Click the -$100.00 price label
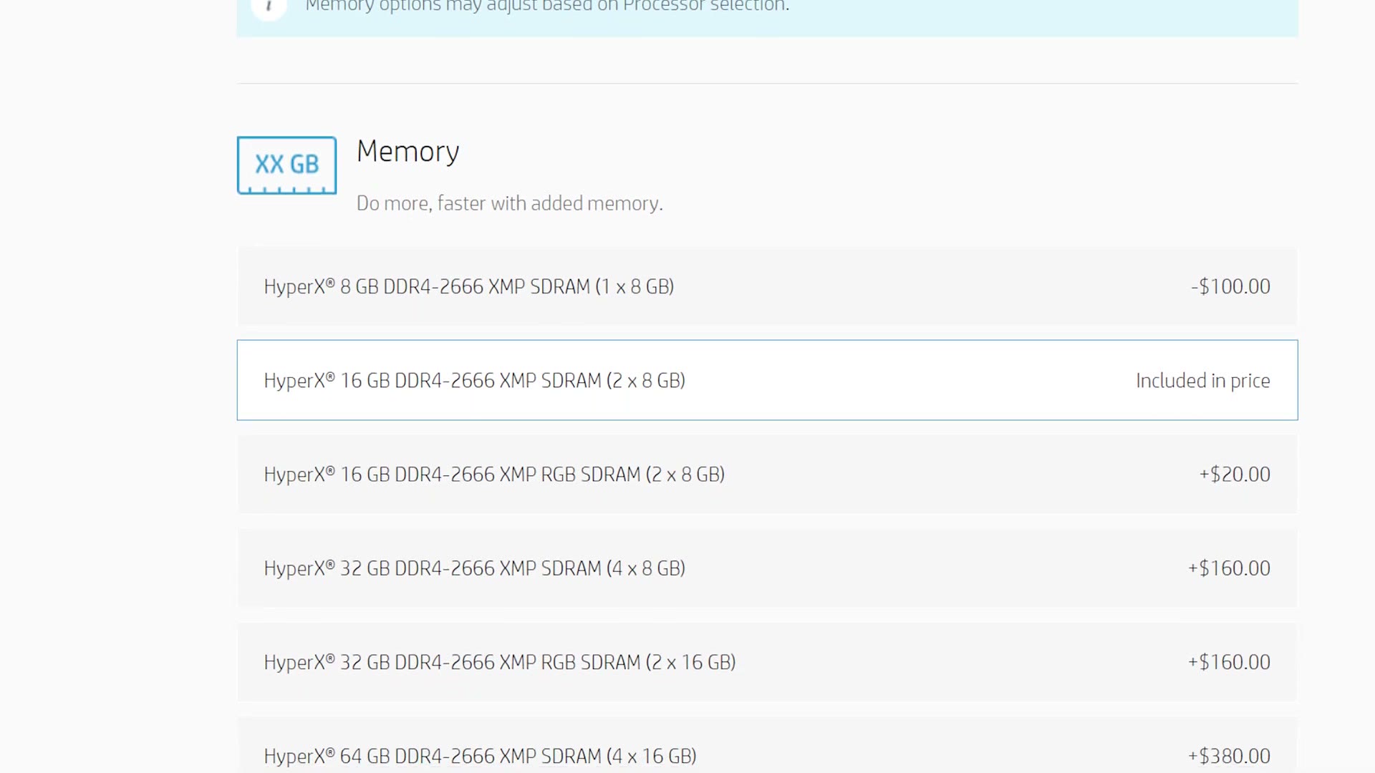This screenshot has height=773, width=1375. click(1230, 286)
